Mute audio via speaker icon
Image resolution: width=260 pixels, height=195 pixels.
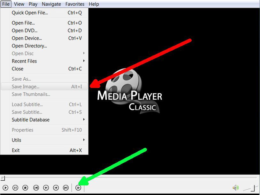click(235, 188)
